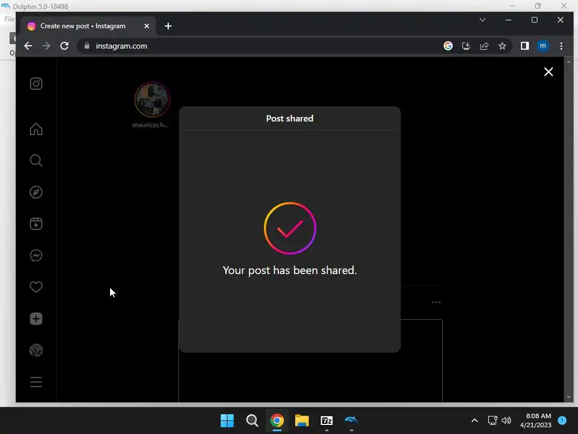Open post options three-dots menu

tap(436, 302)
